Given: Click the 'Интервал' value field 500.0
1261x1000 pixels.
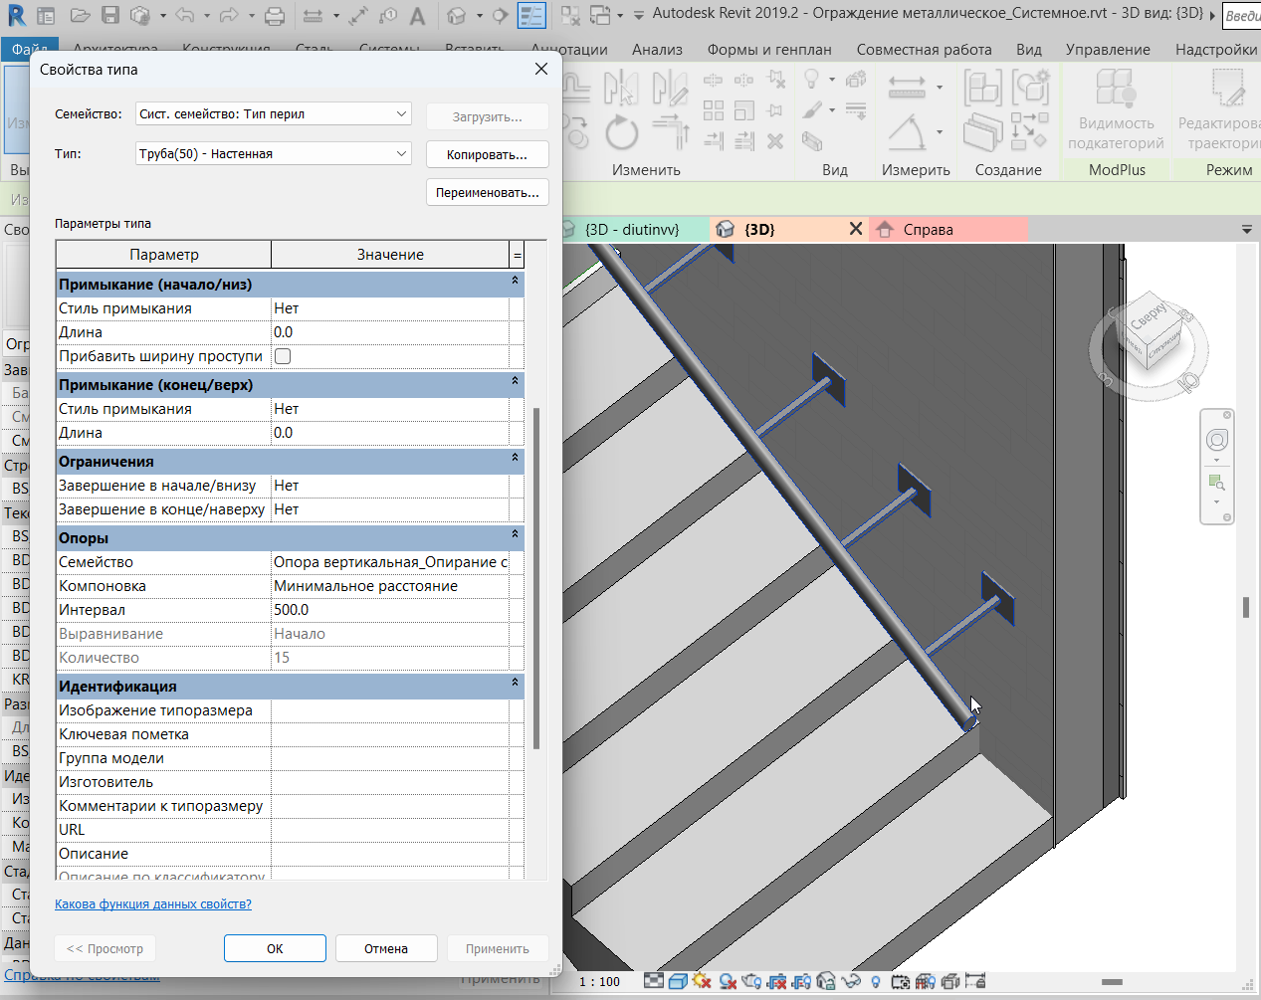Looking at the screenshot, I should (x=389, y=610).
